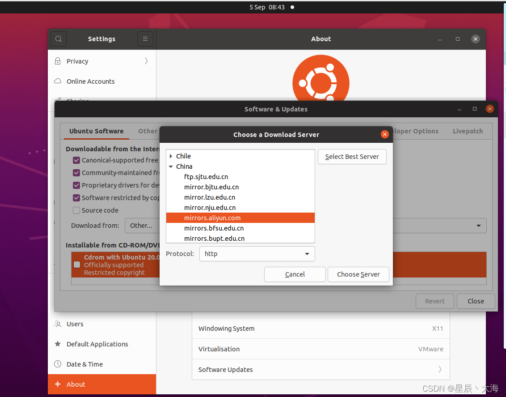The image size is (506, 397).
Task: Open the Protocol http dropdown
Action: tap(257, 254)
